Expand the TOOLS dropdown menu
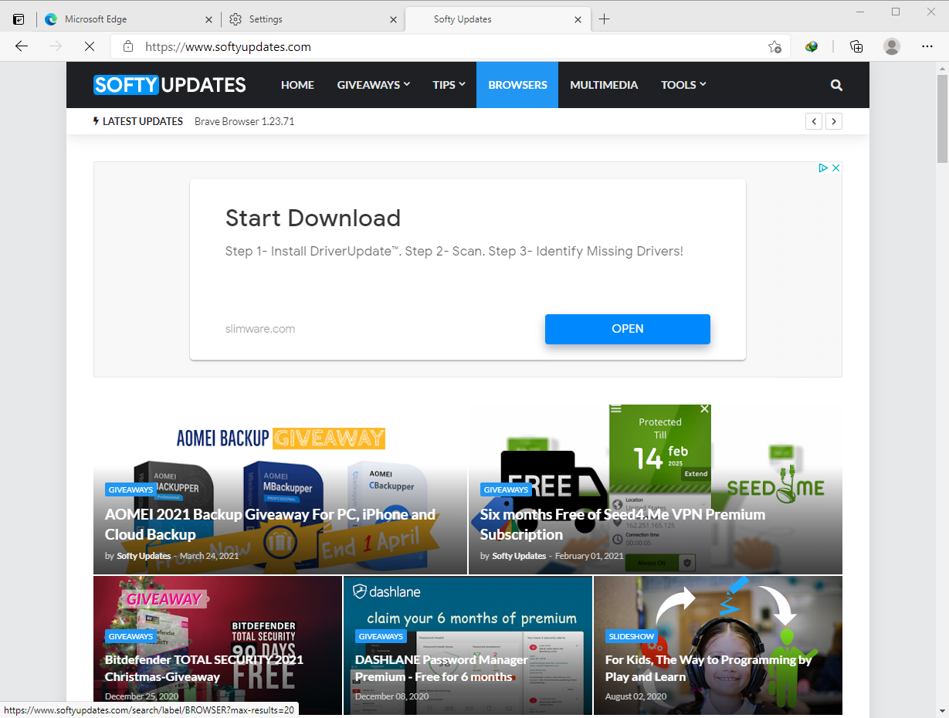The image size is (949, 718). point(683,85)
